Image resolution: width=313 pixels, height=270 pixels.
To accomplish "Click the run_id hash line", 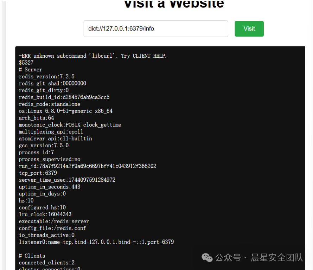I will [x=88, y=166].
